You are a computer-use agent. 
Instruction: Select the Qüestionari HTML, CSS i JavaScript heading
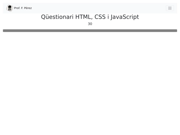coord(90,17)
